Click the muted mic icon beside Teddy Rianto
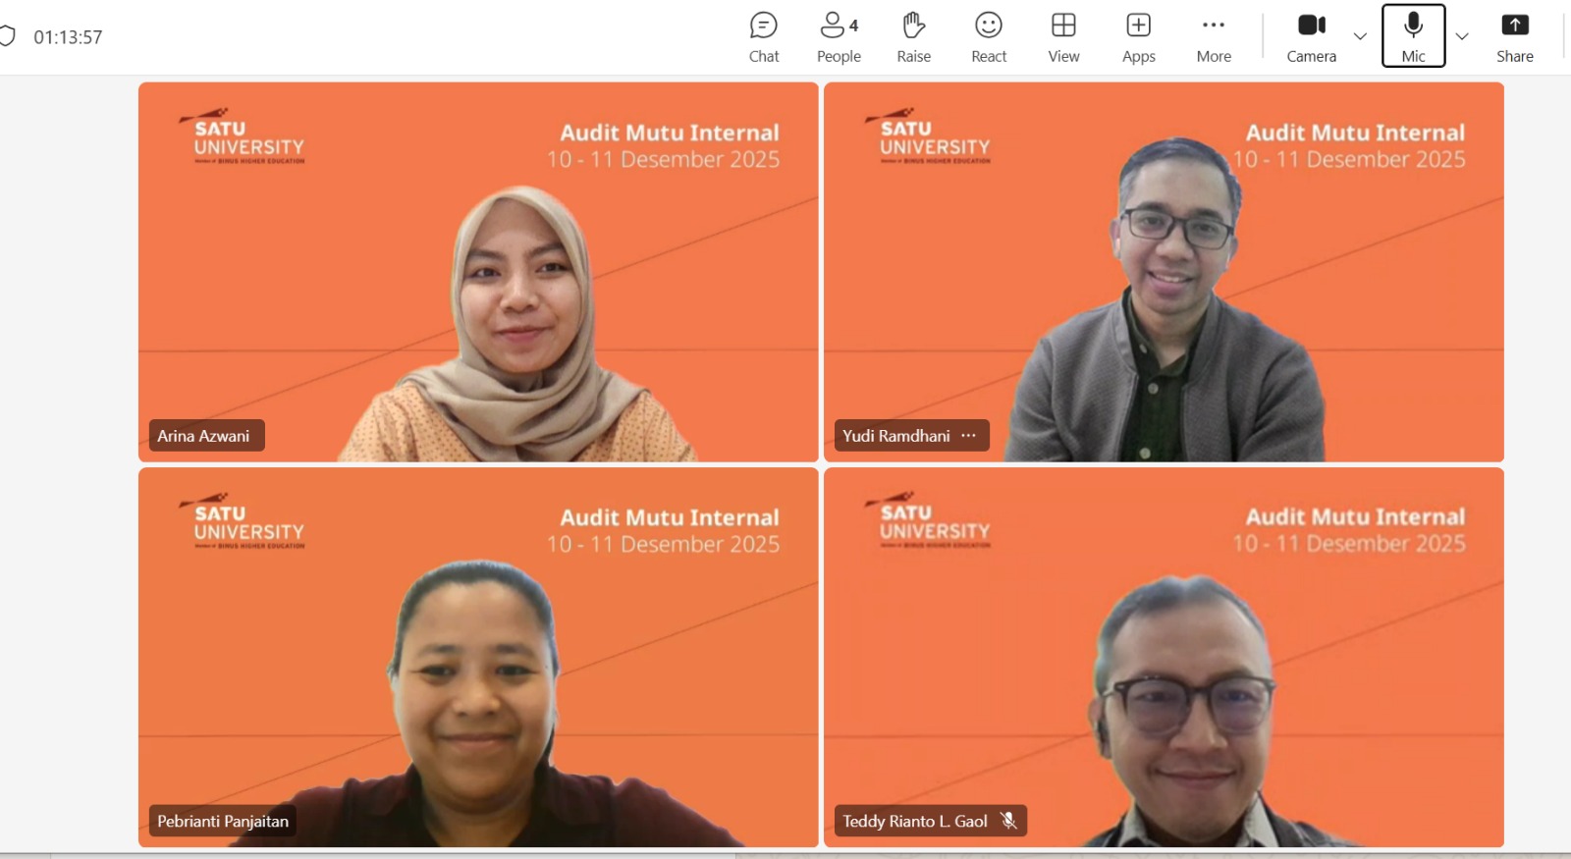The width and height of the screenshot is (1571, 859). (1008, 821)
